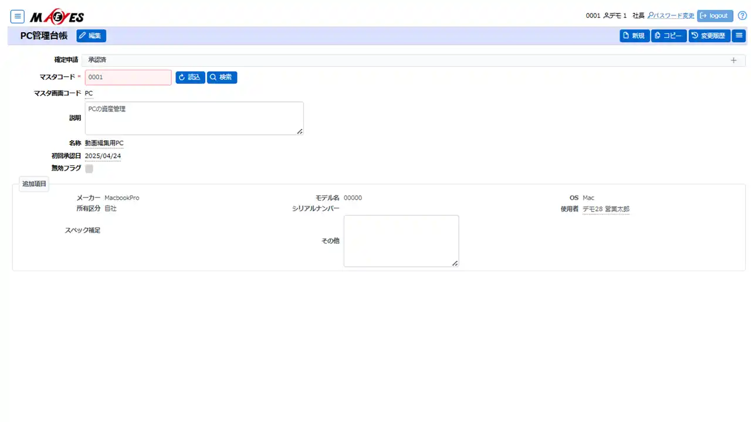This screenshot has width=751, height=422.
Task: Open the 使用者 デモ28 営業太郎 link
Action: pyautogui.click(x=605, y=209)
